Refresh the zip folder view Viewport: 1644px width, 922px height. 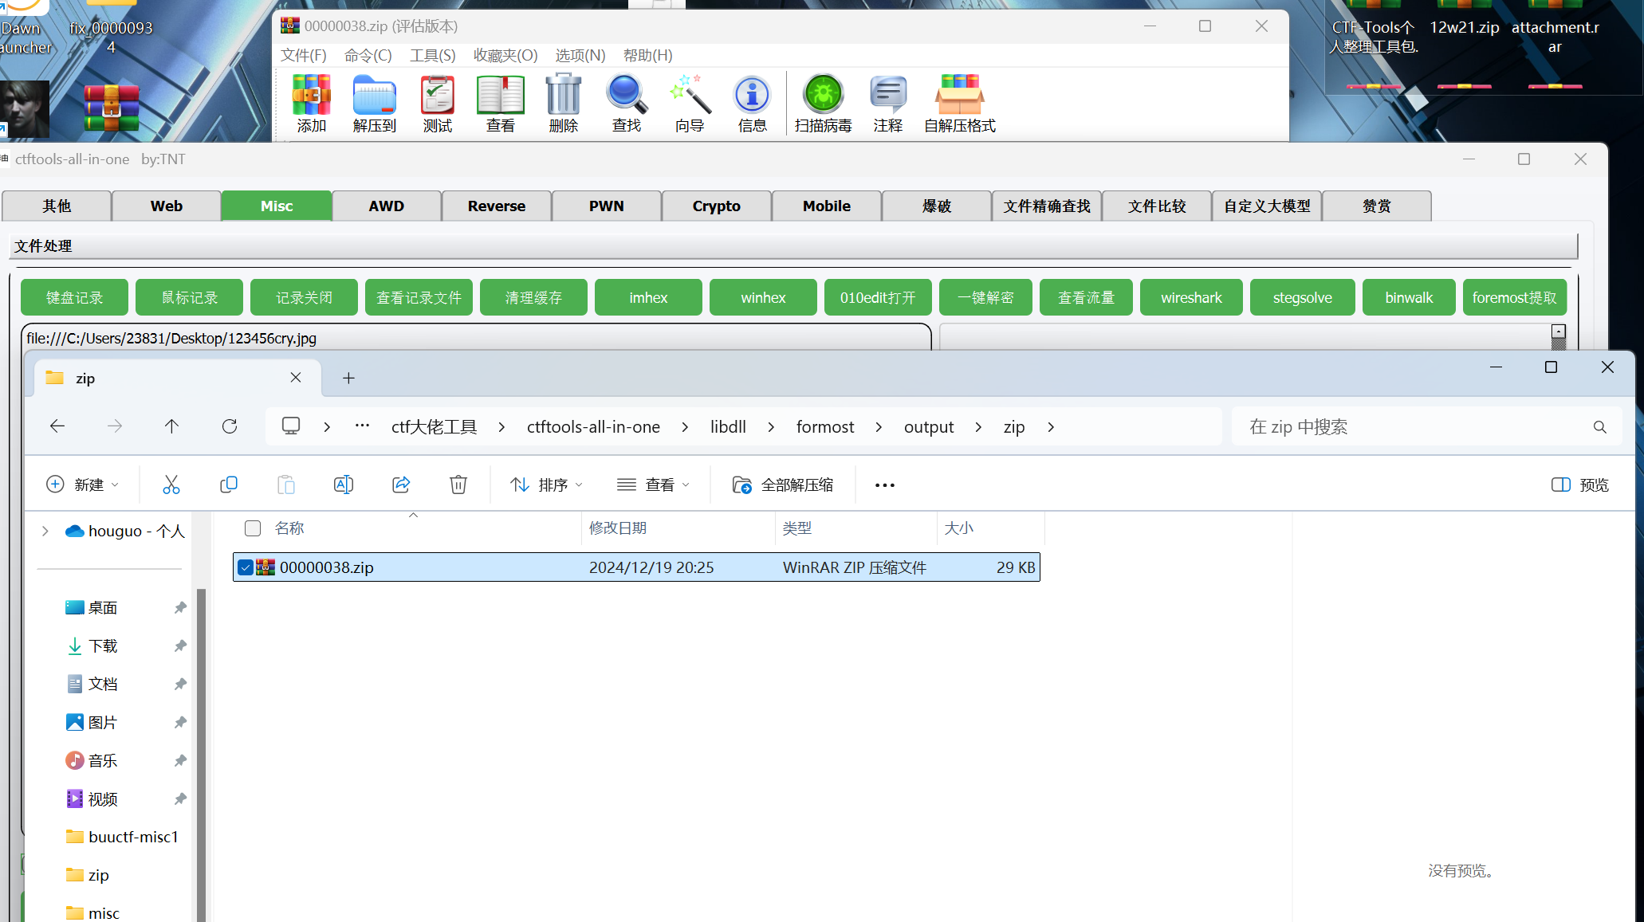[230, 426]
